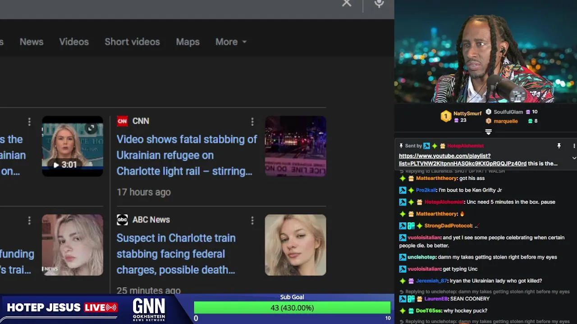Open CNN headline 'Video shows fatal stabbing'

(x=187, y=155)
